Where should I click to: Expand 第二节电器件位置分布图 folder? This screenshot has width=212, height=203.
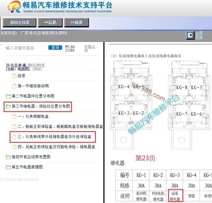tap(33, 96)
